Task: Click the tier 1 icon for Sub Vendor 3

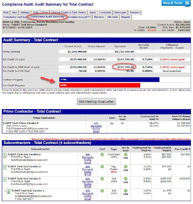Action: pos(4,168)
